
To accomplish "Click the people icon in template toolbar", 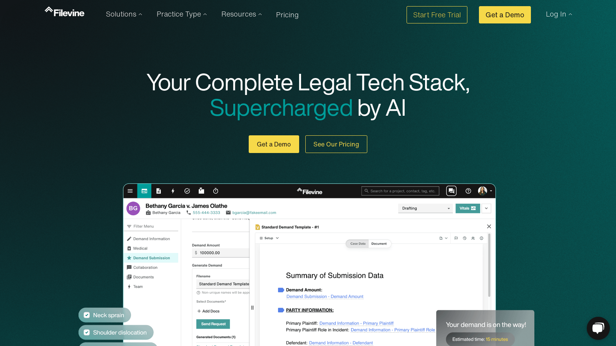I will click(473, 238).
